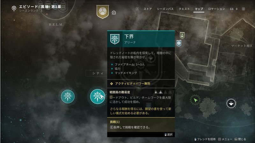
Task: Go to the ロケーション tab
Action: pyautogui.click(x=216, y=9)
